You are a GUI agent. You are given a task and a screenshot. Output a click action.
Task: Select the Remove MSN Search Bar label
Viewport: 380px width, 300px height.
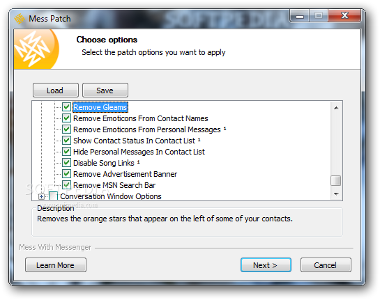pyautogui.click(x=114, y=185)
